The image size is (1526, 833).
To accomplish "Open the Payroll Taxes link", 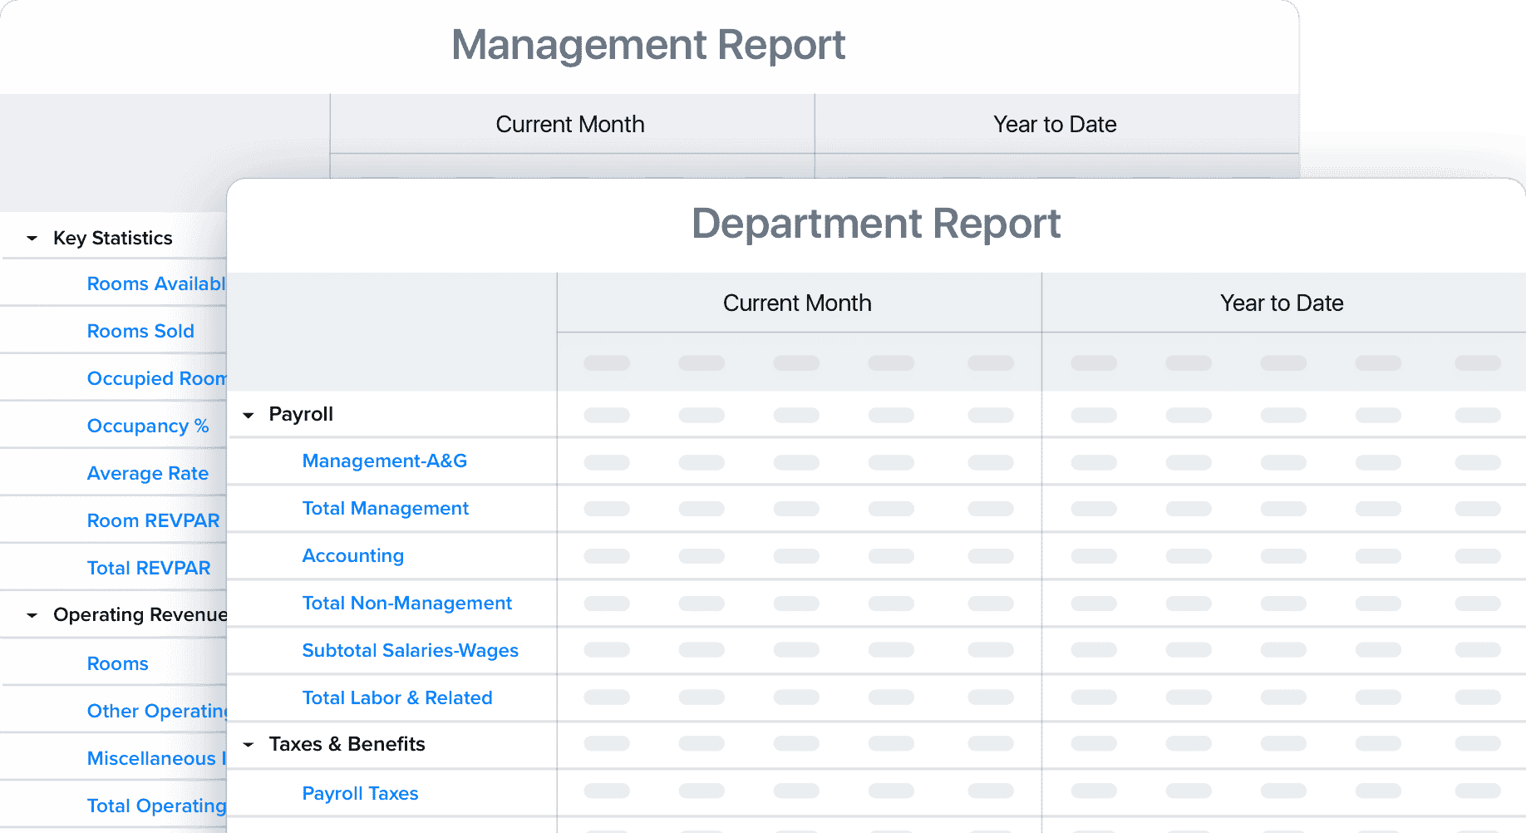I will pos(361,793).
